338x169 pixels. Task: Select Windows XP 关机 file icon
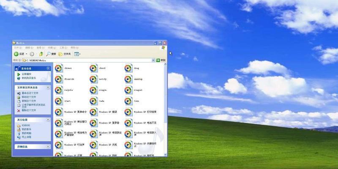(93, 145)
